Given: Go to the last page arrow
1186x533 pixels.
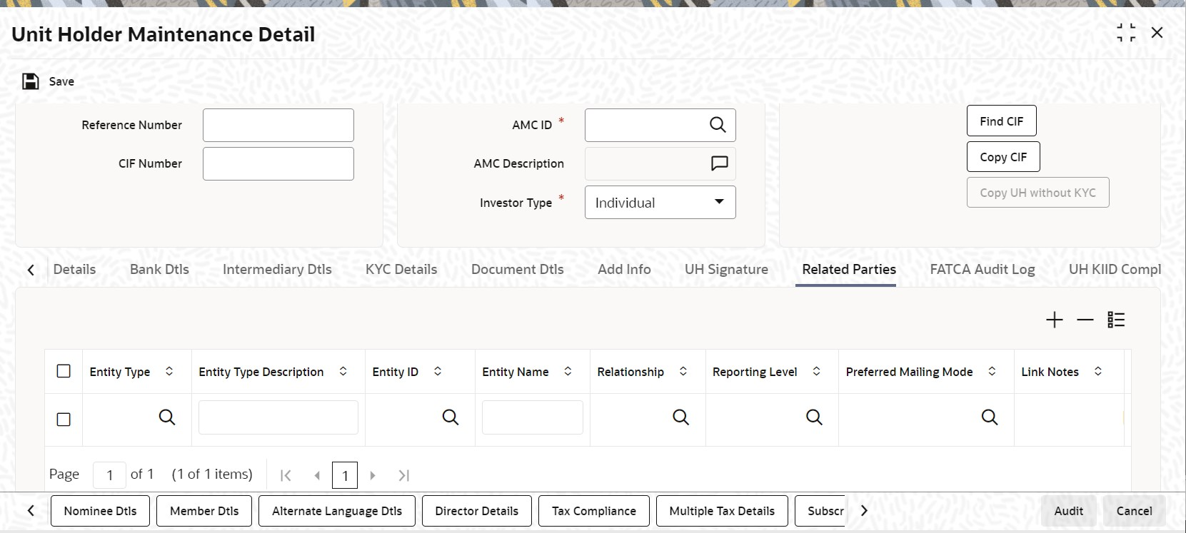Looking at the screenshot, I should [x=404, y=475].
